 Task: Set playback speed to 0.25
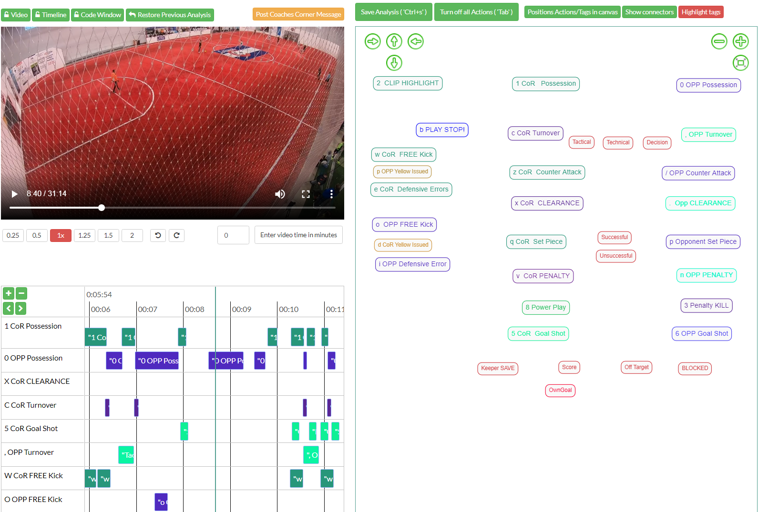tap(13, 235)
